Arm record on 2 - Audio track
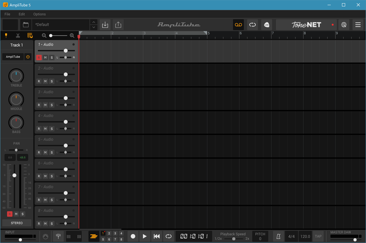The width and height of the screenshot is (366, 243). (x=39, y=81)
